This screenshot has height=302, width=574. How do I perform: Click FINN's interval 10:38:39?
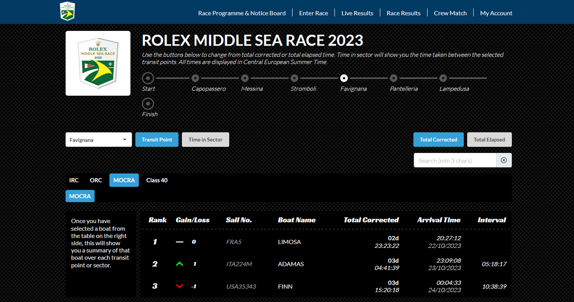coord(494,286)
